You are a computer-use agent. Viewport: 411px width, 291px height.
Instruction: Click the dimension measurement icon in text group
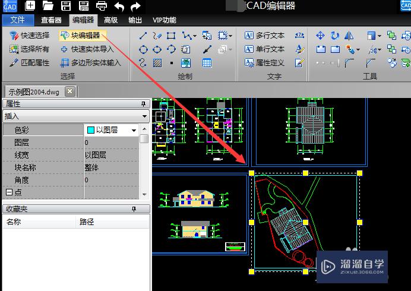(x=299, y=35)
